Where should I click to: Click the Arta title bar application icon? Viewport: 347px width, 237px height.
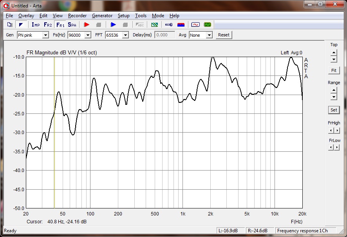click(x=6, y=6)
